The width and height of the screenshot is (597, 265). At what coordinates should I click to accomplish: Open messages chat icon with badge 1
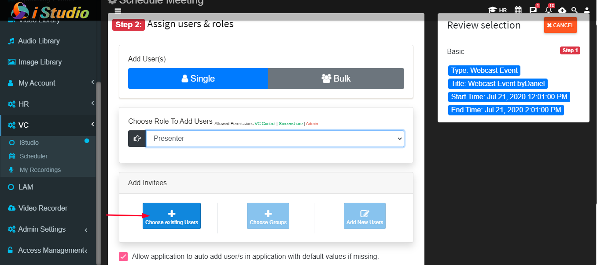[x=533, y=10]
